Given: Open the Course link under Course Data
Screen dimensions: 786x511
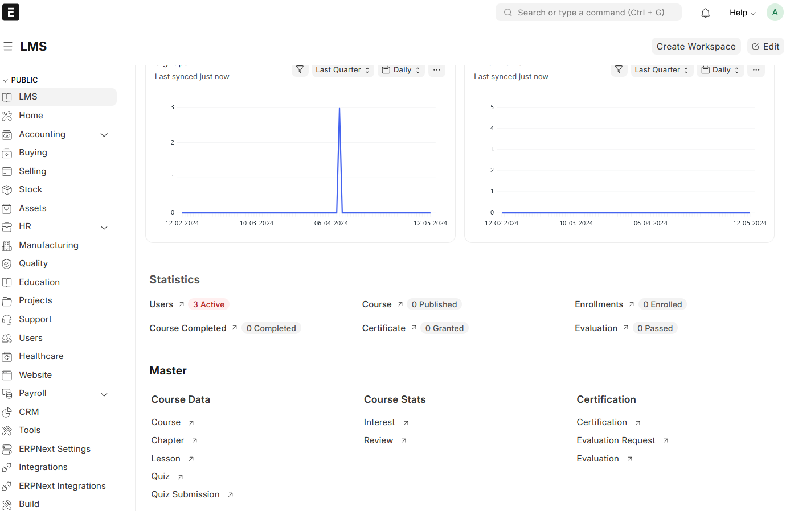Looking at the screenshot, I should [173, 422].
